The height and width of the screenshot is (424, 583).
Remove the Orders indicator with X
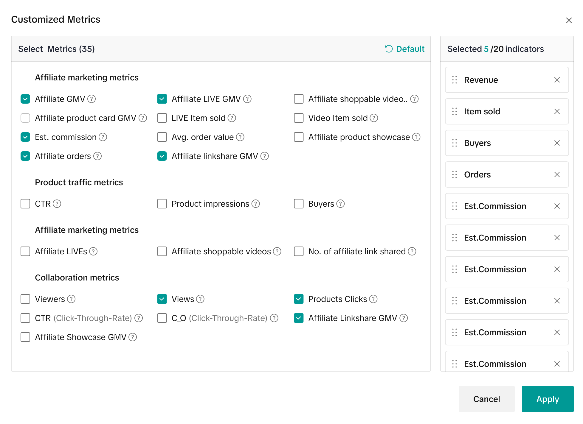coord(557,174)
